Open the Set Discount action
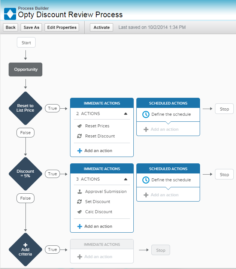 pos(98,202)
